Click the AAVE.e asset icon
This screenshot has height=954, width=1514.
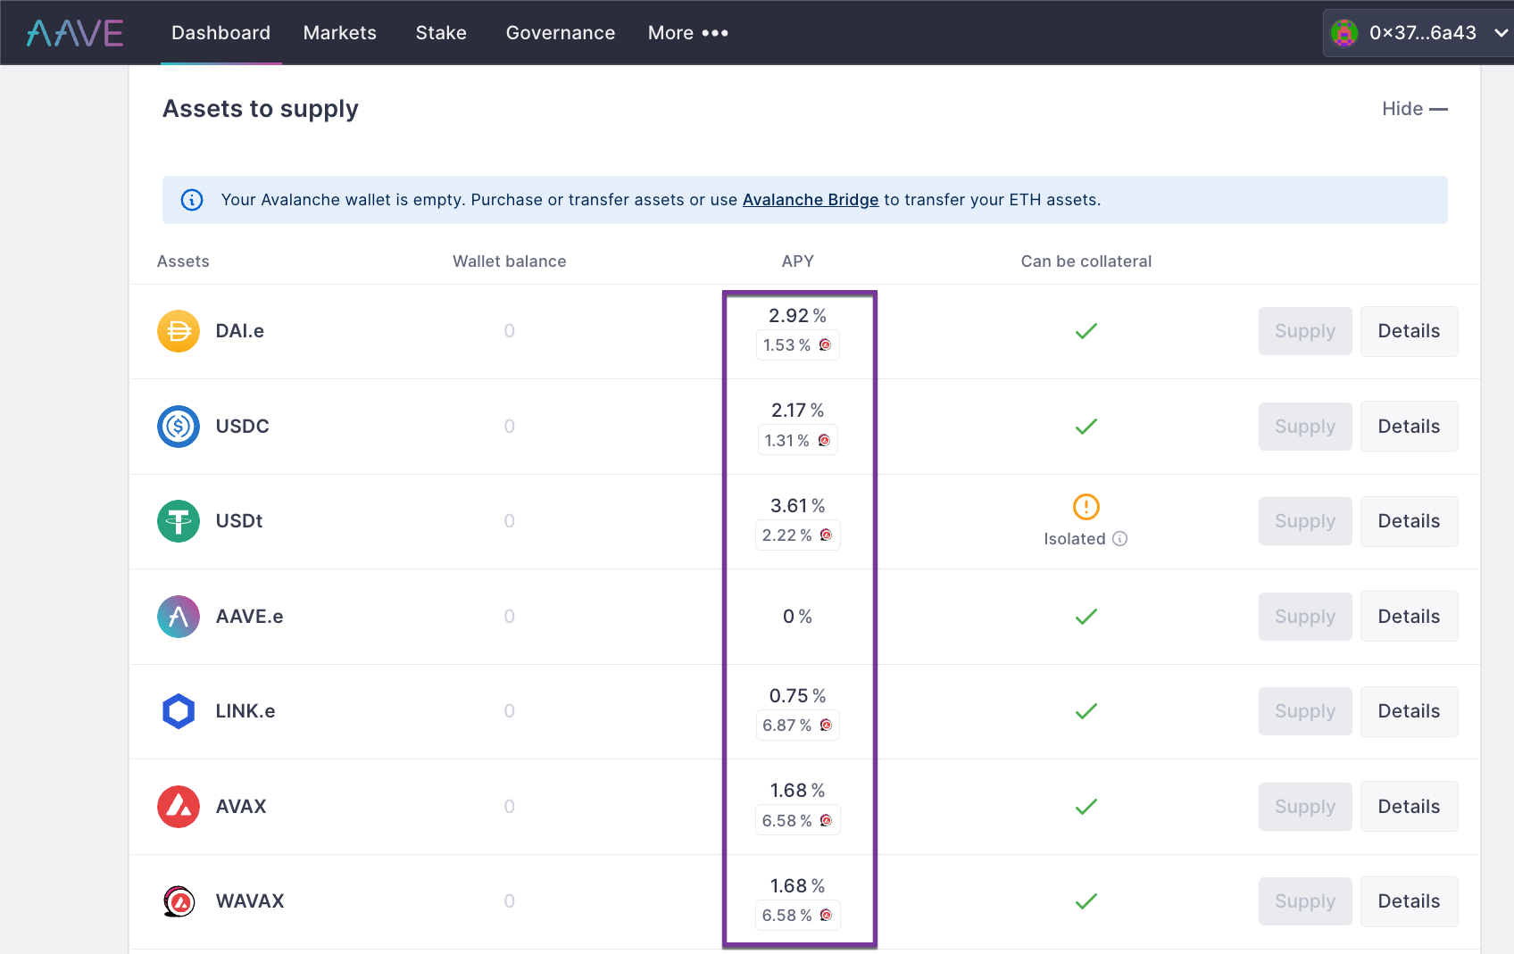tap(178, 616)
